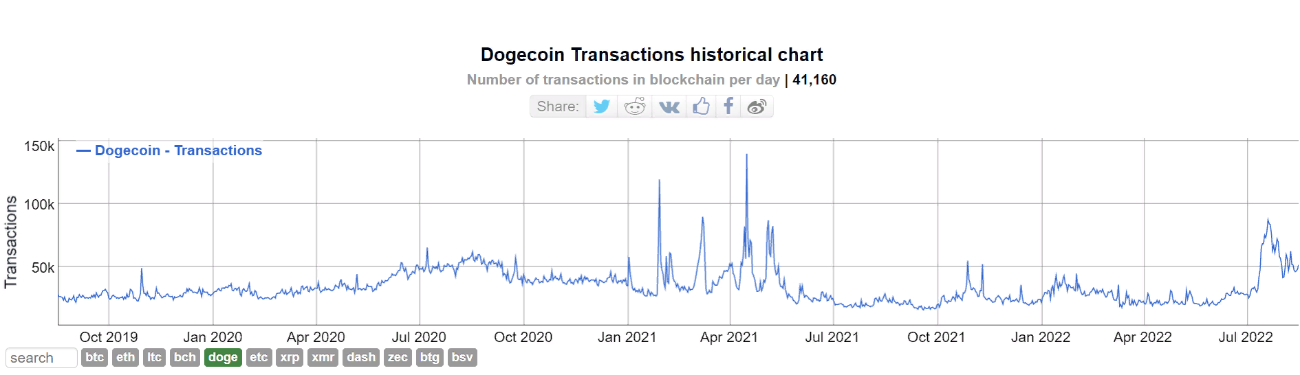Pick the xrp coin tag
This screenshot has height=375, width=1300.
pyautogui.click(x=290, y=357)
